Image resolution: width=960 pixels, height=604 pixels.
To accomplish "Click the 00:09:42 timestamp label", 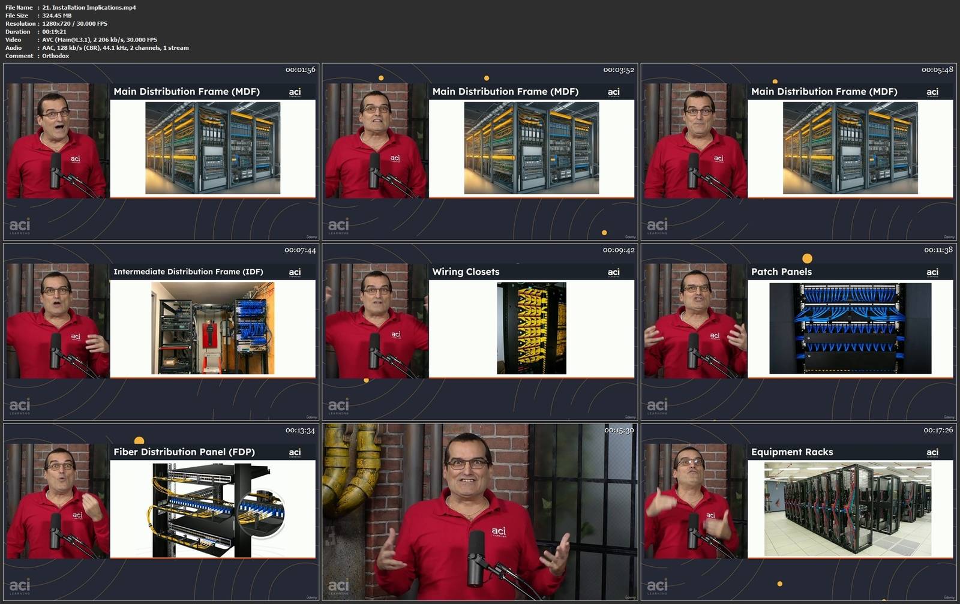I will [x=619, y=250].
